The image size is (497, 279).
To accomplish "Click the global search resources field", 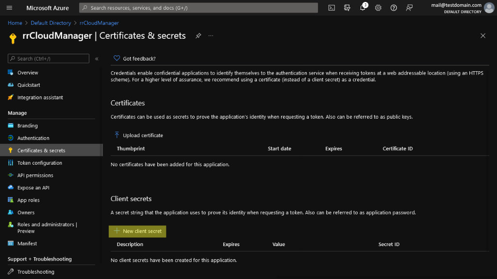I will [x=199, y=8].
